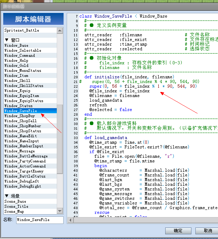This screenshot has height=239, width=218.
Task: Click the script list scrollbar thumb
Action: coord(60,139)
